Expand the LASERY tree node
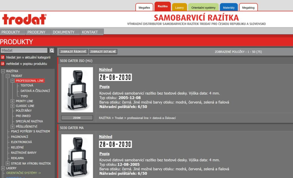The width and height of the screenshot is (293, 178). [3, 168]
